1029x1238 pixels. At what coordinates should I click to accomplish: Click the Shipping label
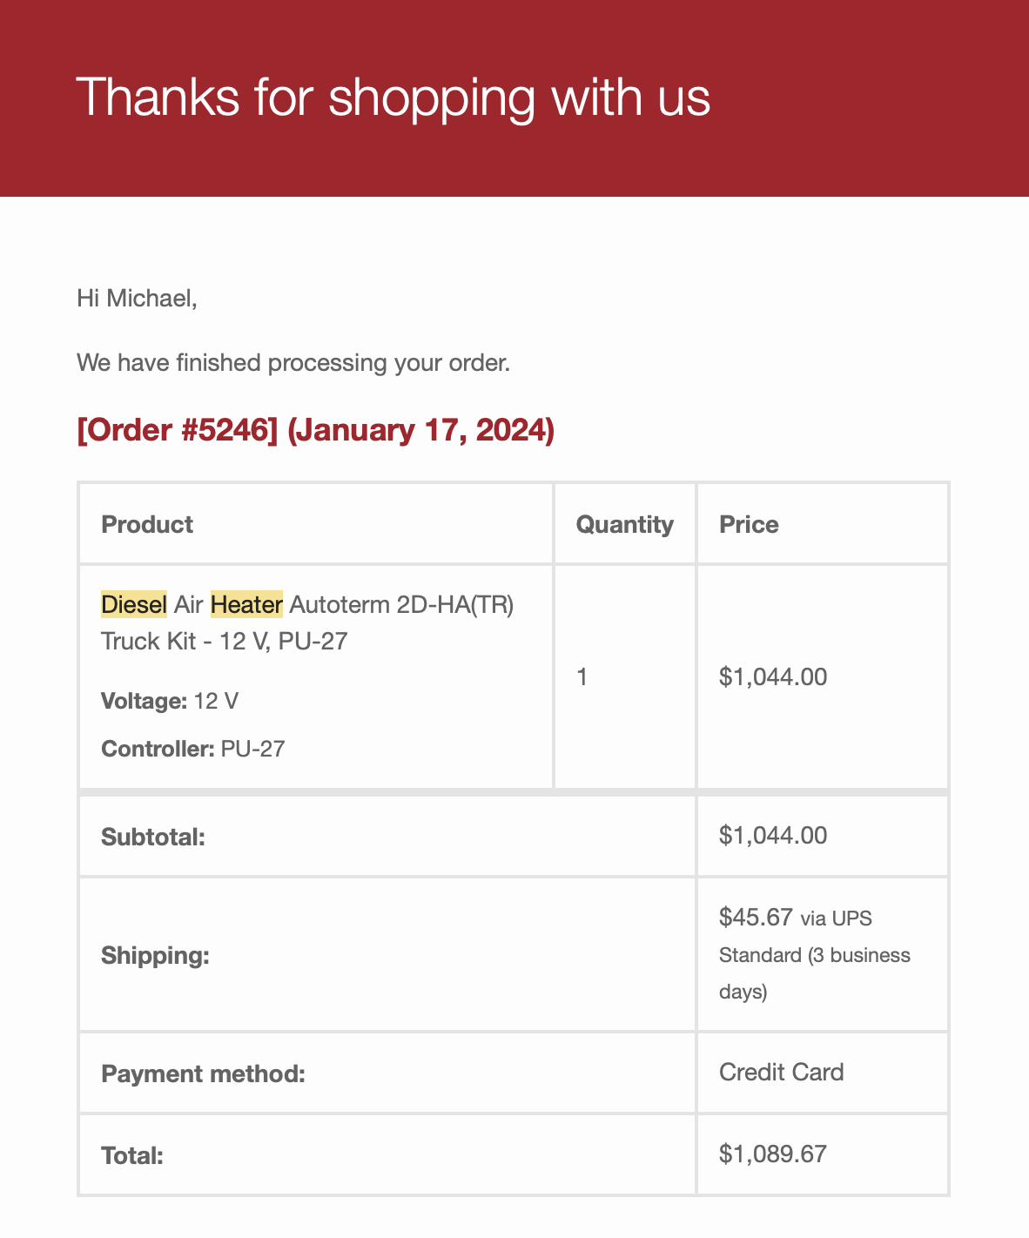click(x=155, y=955)
